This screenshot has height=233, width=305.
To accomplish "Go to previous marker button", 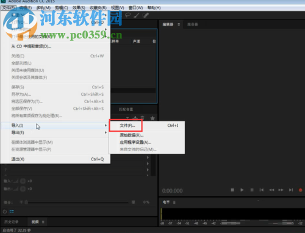I will click(x=262, y=190).
